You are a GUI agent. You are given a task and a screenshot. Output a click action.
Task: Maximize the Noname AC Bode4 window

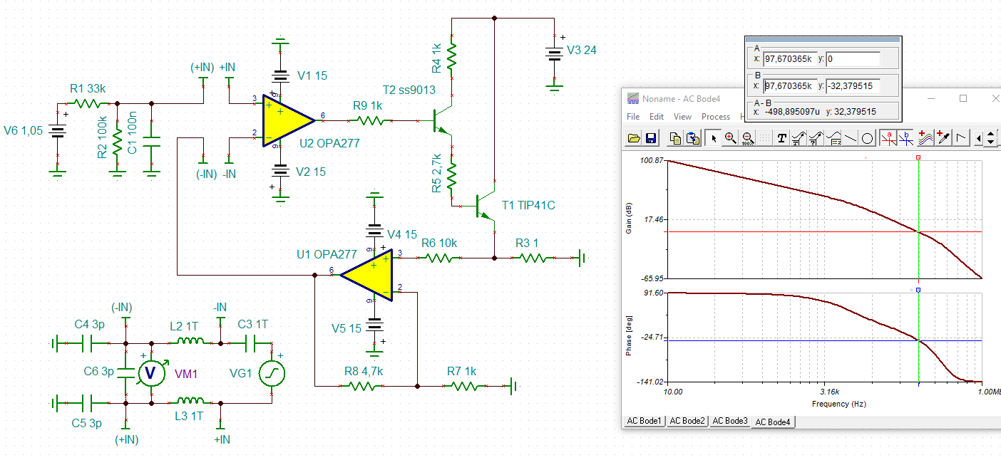pos(963,98)
